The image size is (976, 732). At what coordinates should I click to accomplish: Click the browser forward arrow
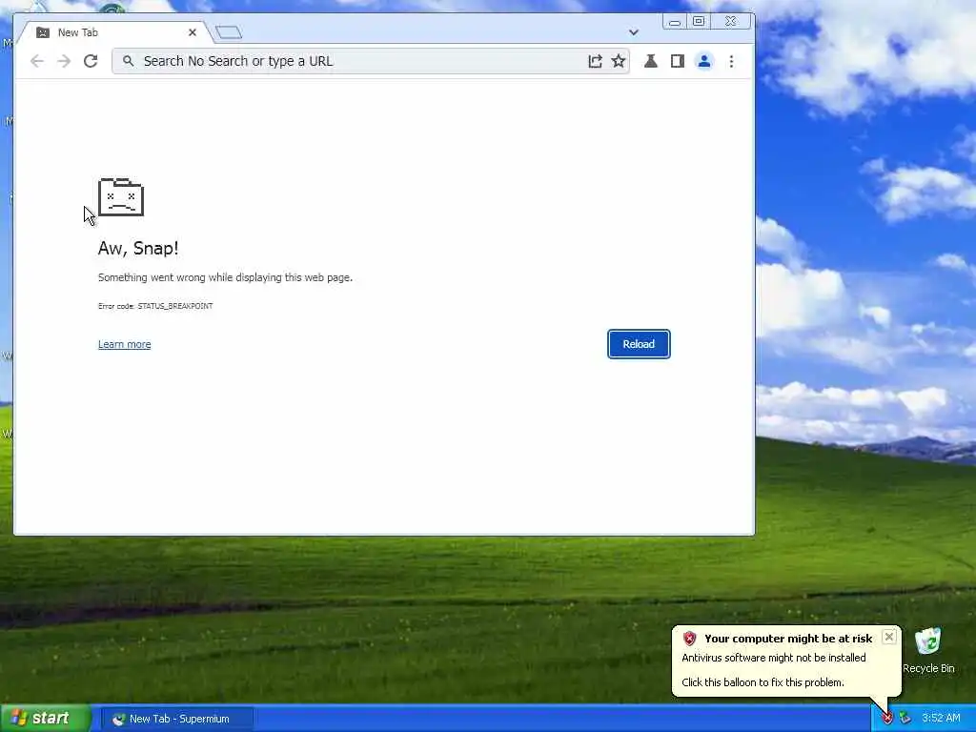click(64, 61)
